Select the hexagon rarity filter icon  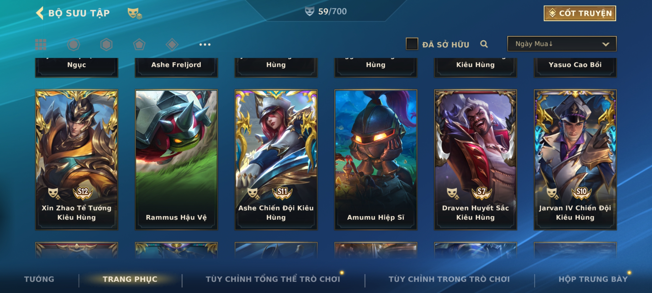pos(106,44)
